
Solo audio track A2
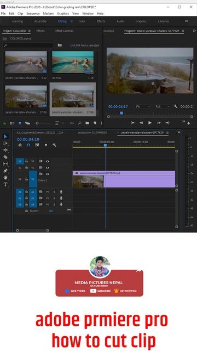point(54,198)
